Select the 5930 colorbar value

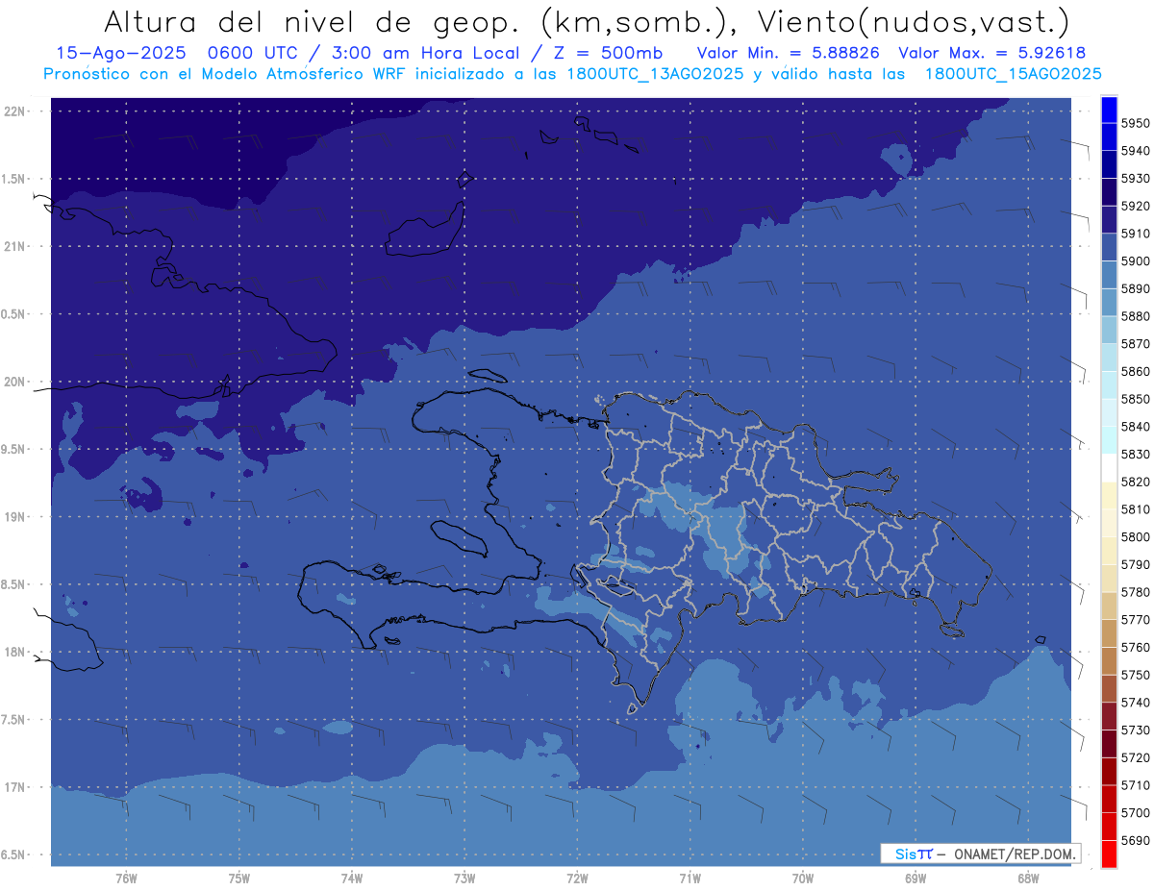(x=1135, y=179)
